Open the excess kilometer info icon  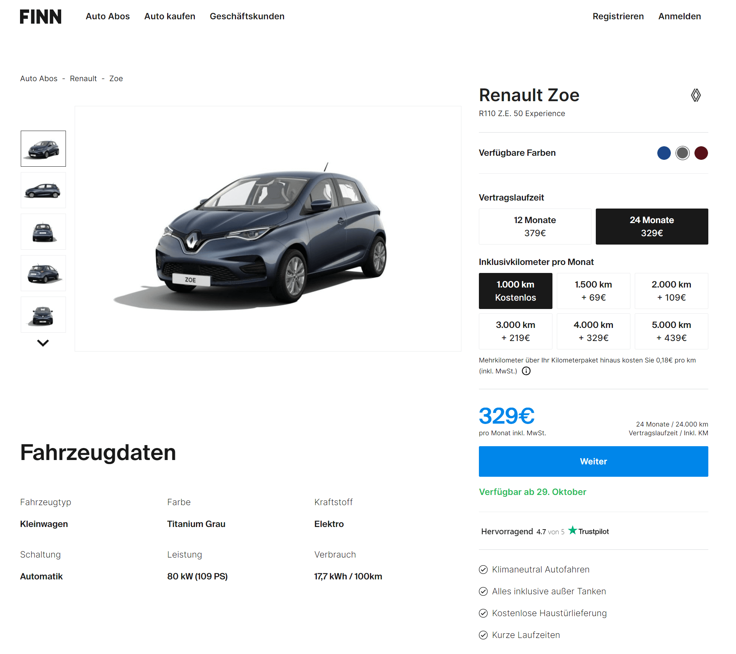[x=526, y=371]
